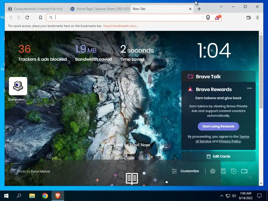268x201 pixels.
Task: Click scrollbar down arrow
Action: 261,183
